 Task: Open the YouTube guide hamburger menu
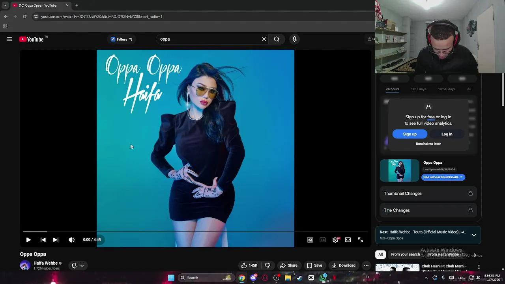(9, 39)
